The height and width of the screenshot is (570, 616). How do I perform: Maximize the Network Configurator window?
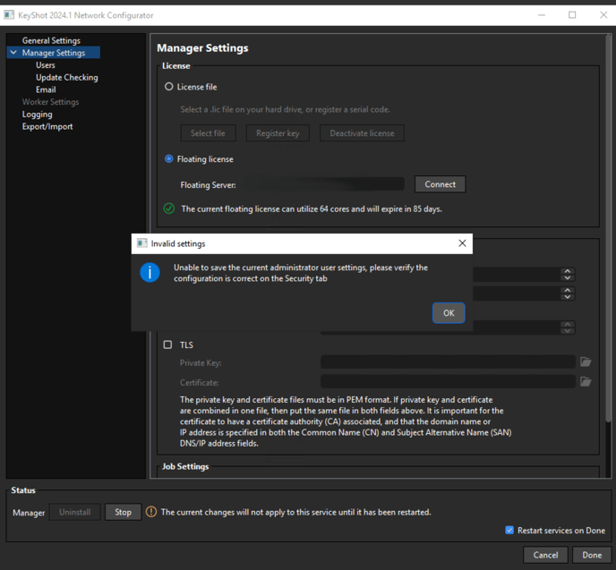tap(572, 15)
